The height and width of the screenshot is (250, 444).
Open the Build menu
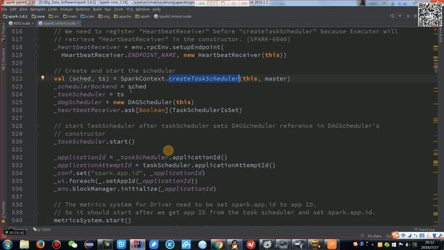(97, 9)
